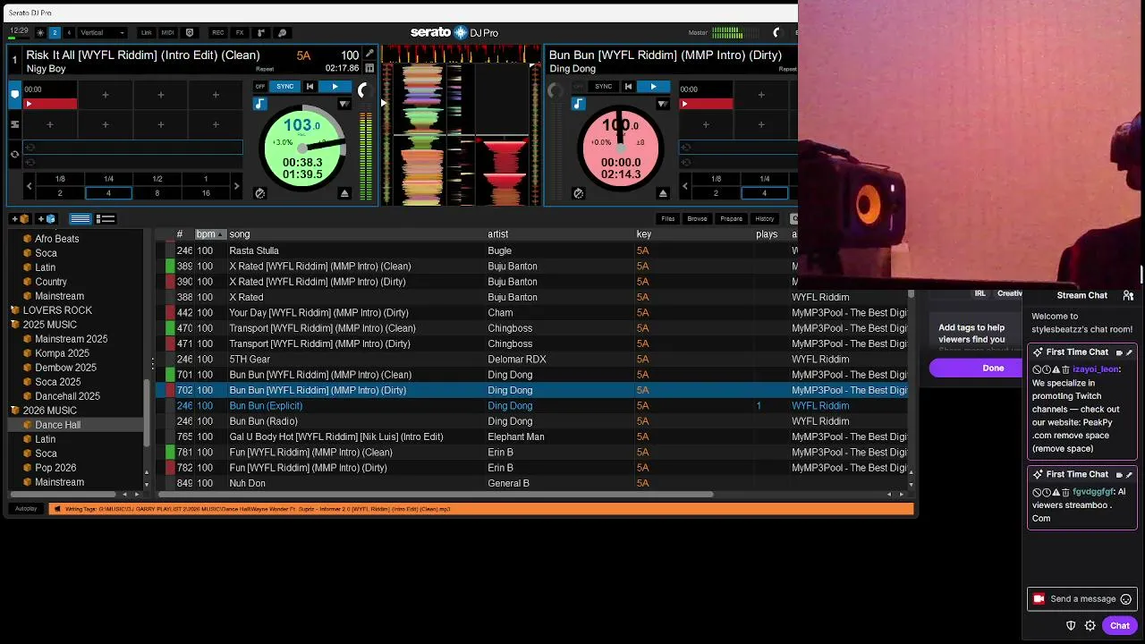
Task: Open the FX panel
Action: (x=239, y=33)
